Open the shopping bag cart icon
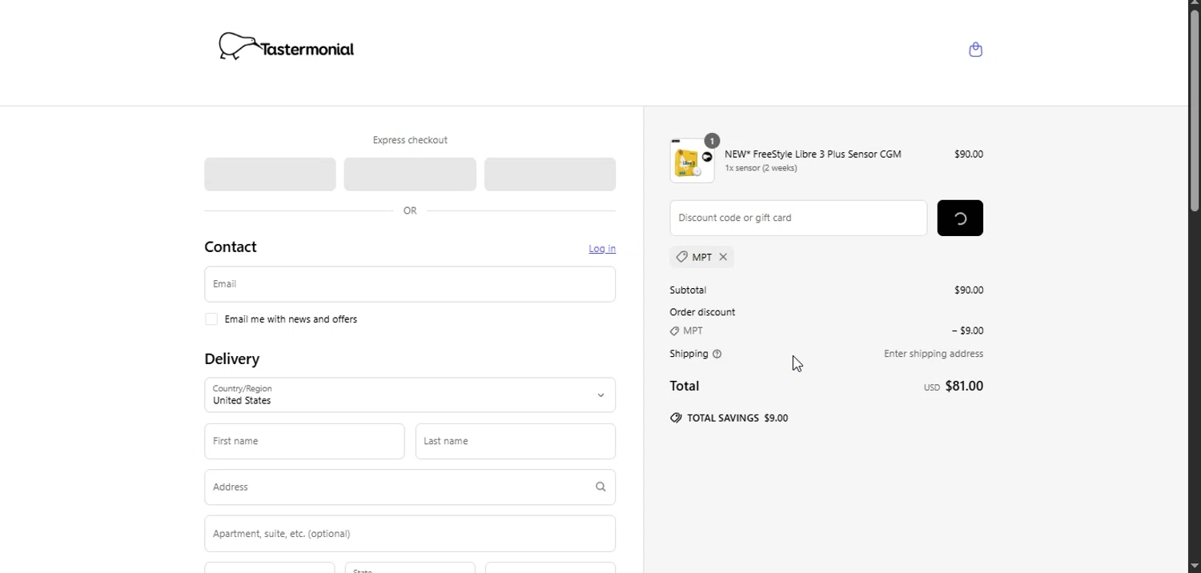Image resolution: width=1201 pixels, height=573 pixels. [x=975, y=50]
